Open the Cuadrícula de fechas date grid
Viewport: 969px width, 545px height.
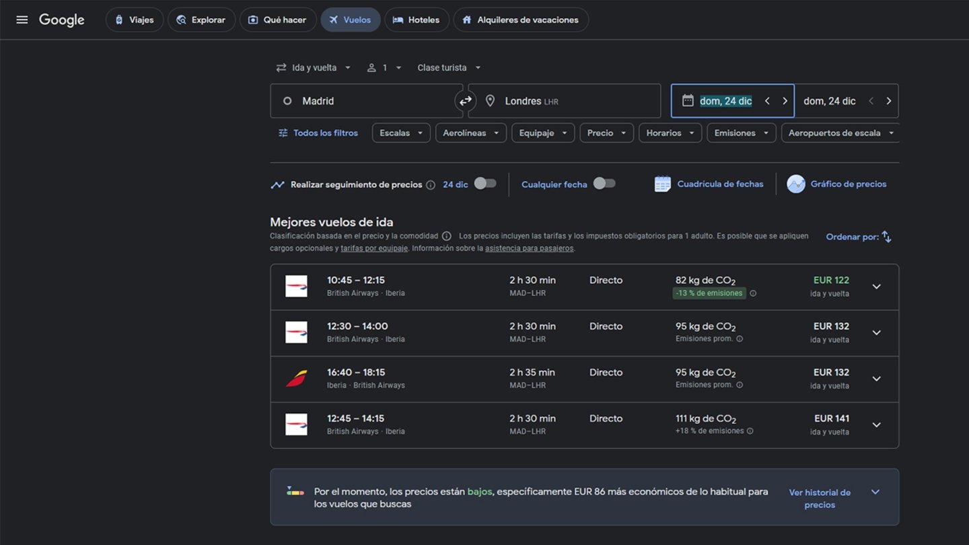point(709,184)
